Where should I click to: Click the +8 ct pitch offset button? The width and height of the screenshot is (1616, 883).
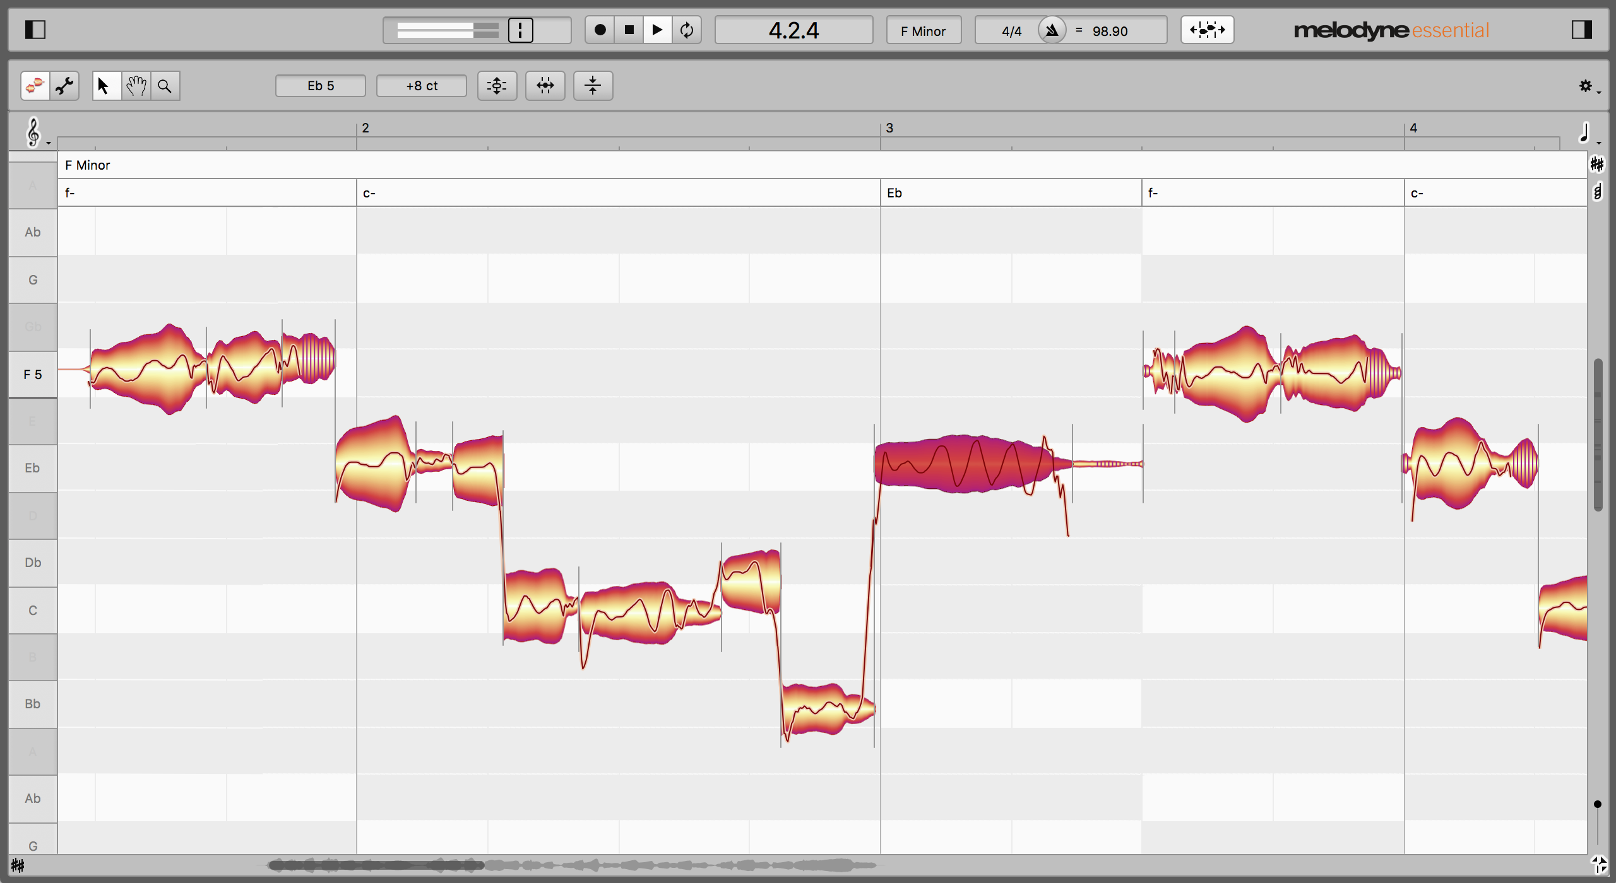click(x=422, y=86)
